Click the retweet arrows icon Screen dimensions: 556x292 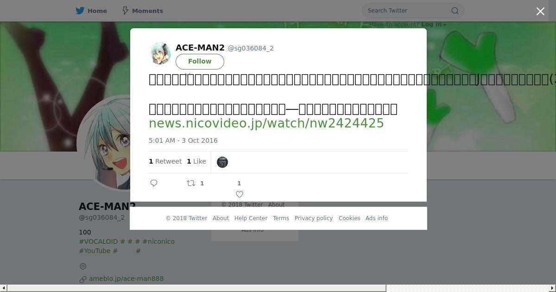191,183
